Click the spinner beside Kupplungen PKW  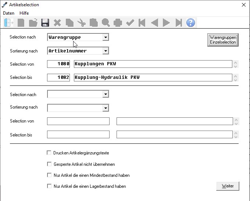pyautogui.click(x=236, y=64)
